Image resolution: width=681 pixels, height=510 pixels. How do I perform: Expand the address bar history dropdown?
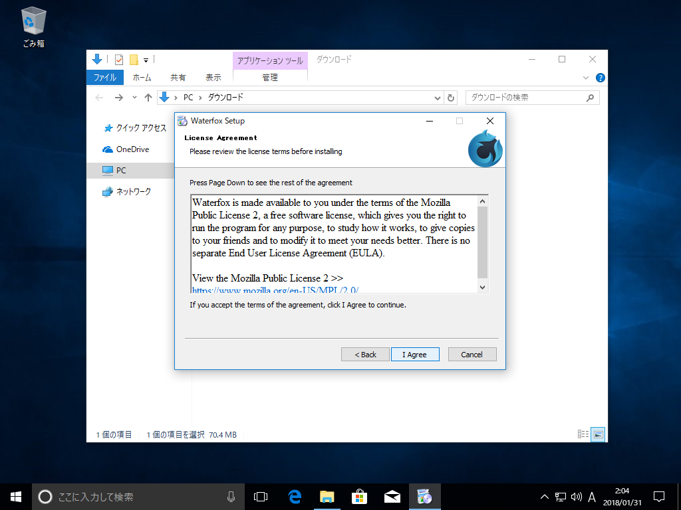[x=438, y=98]
